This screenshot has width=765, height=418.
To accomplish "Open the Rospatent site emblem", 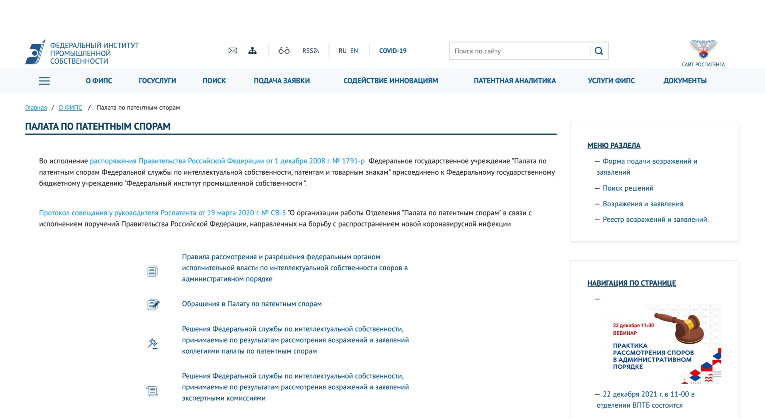I will pos(703,49).
